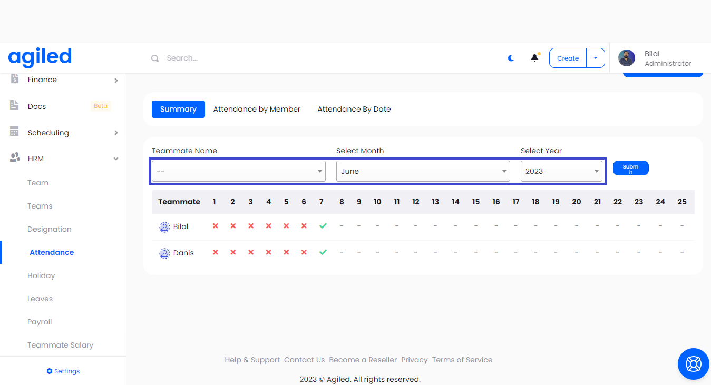Switch to Attendance By Date tab
Screen dimensions: 711x385
click(354, 110)
